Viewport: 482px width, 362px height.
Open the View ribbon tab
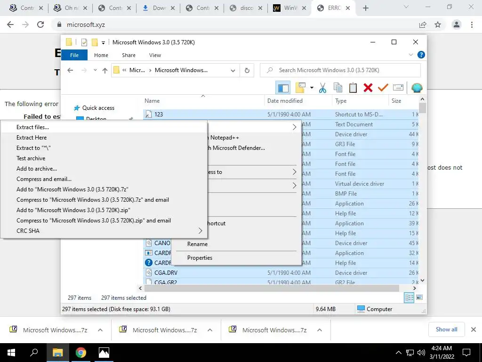coord(155,55)
